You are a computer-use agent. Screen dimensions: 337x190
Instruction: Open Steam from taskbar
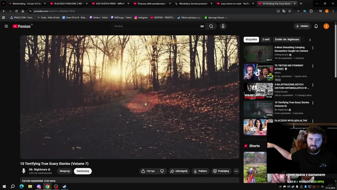[x=65, y=187]
